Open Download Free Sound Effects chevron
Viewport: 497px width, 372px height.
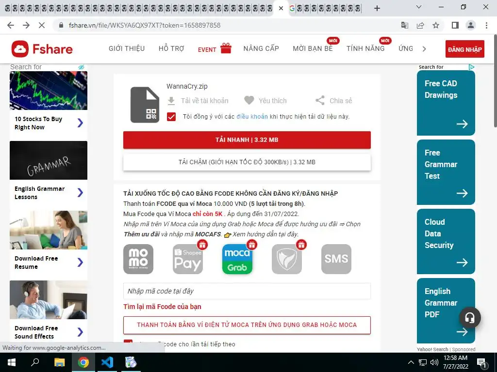pos(80,332)
